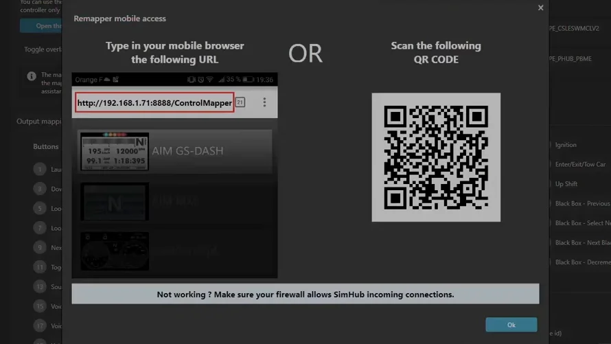Click the Ignition mapping in background
This screenshot has height=344, width=611.
[566, 144]
